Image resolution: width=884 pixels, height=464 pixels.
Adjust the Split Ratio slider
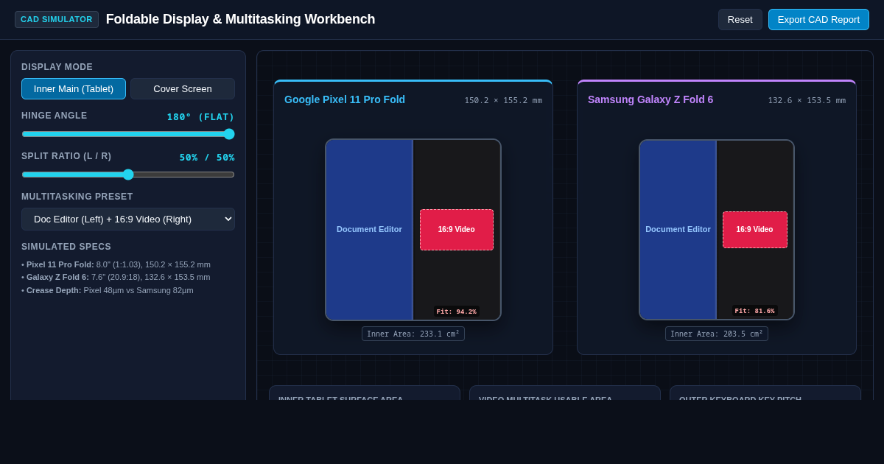128,175
